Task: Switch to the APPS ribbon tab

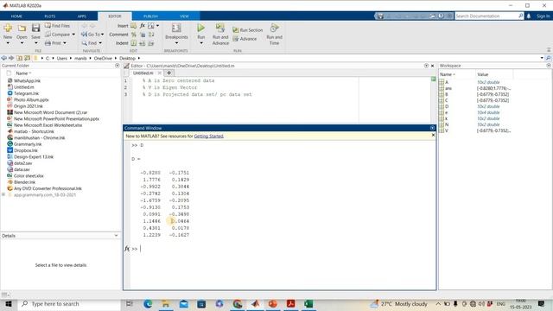Action: pyautogui.click(x=82, y=16)
